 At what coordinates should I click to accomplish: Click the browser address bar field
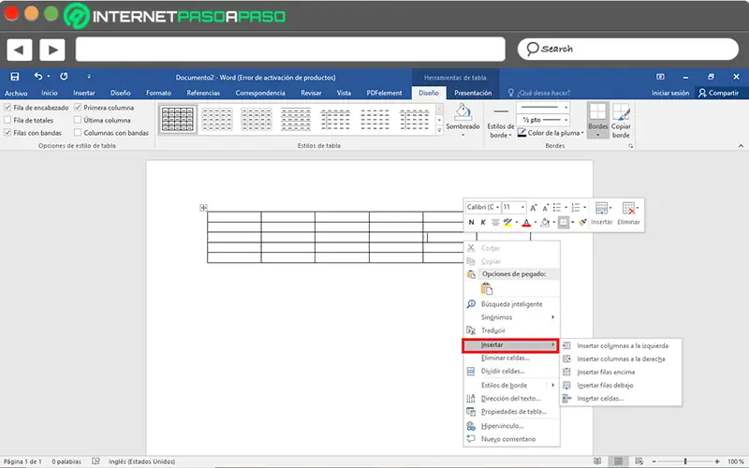290,50
